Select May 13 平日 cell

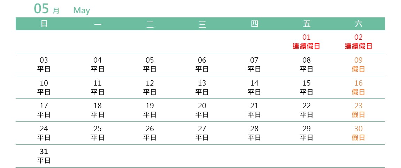click(x=202, y=87)
